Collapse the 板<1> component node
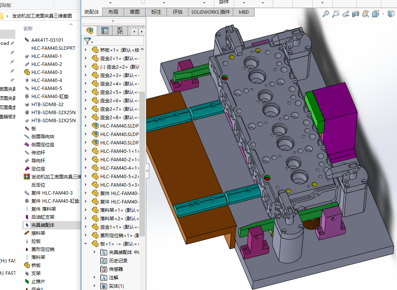The image size is (397, 290). pos(85,244)
